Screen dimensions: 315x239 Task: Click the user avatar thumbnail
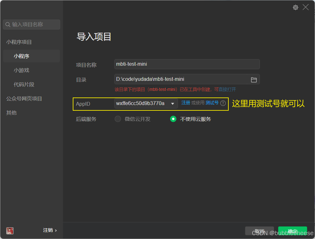tap(10, 231)
